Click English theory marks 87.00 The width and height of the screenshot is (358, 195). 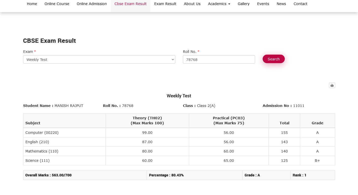click(x=147, y=142)
